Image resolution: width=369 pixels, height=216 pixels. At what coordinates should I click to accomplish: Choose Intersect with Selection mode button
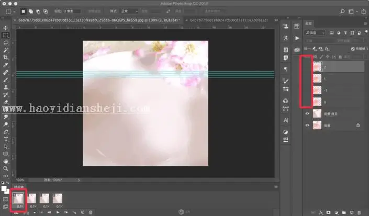coord(46,12)
